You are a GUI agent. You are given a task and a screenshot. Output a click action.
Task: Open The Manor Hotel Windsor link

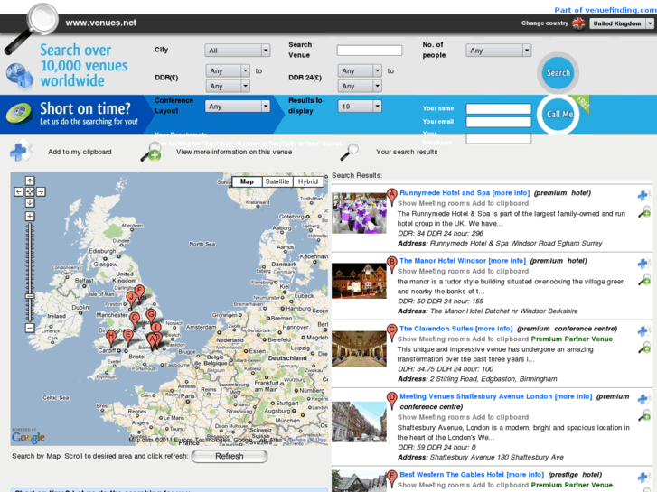[462, 261]
